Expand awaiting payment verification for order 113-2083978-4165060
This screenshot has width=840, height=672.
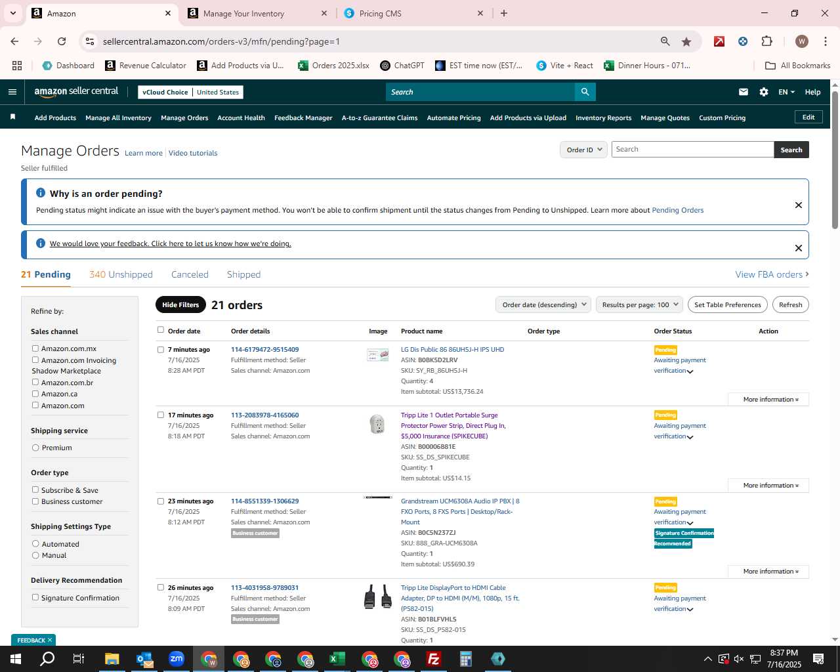(x=690, y=437)
